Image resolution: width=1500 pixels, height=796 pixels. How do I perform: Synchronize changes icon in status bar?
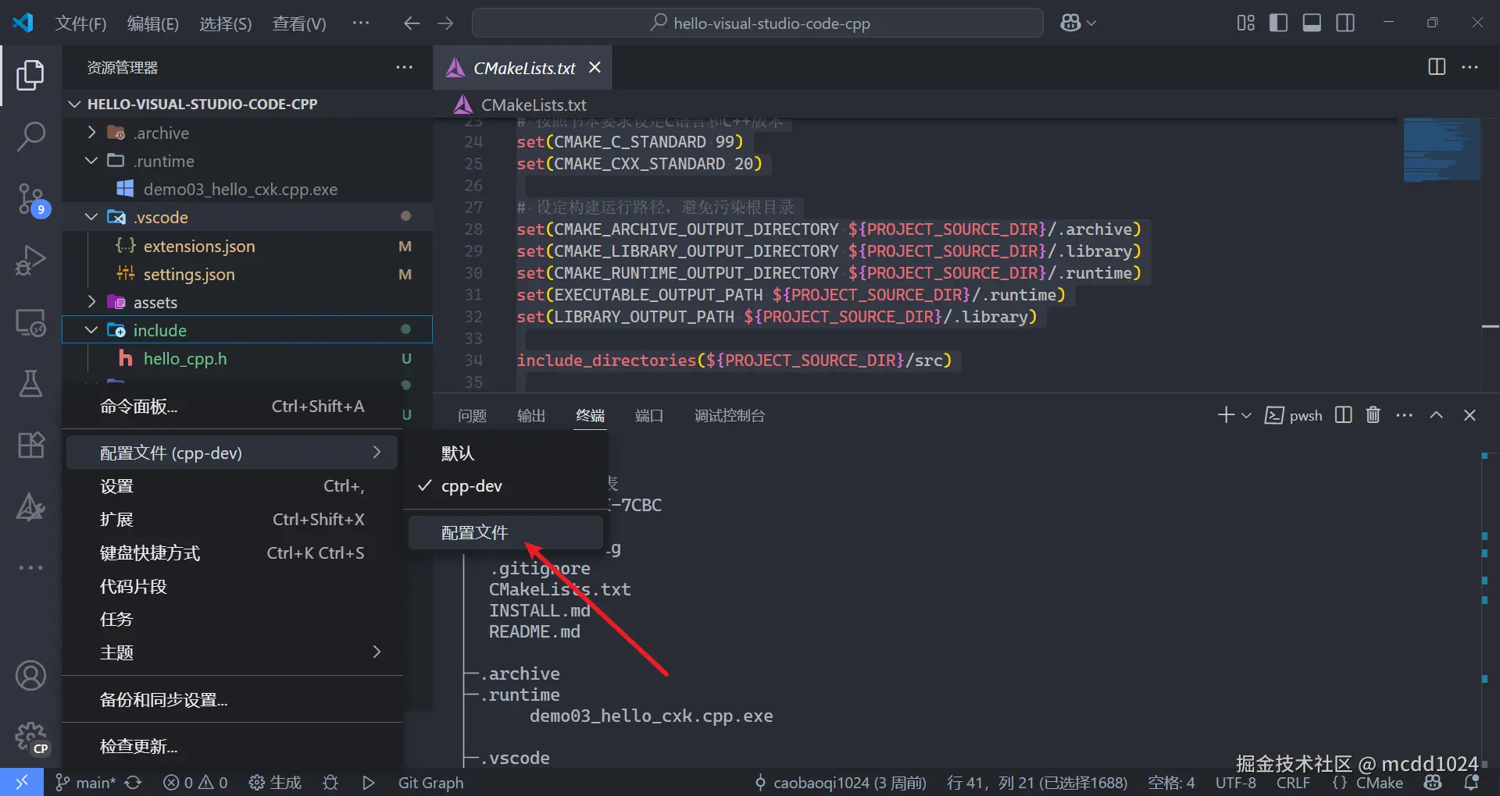tap(134, 783)
